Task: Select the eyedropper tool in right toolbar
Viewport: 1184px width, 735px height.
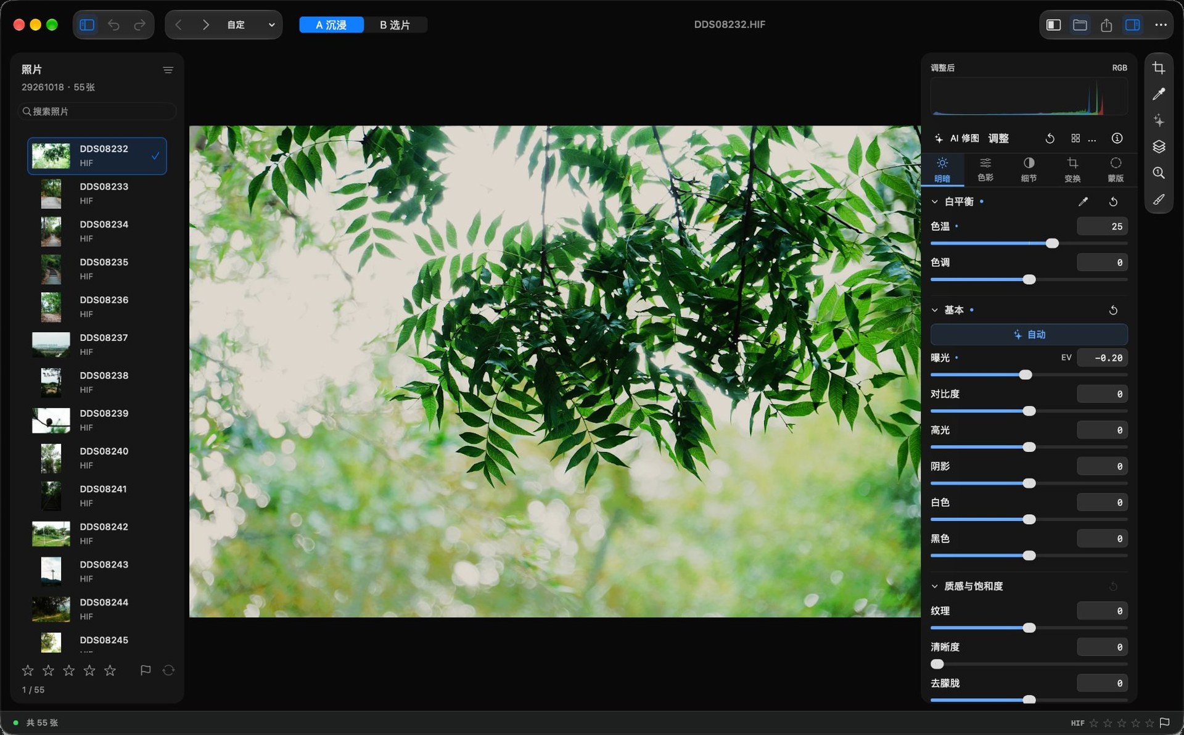Action: point(1159,94)
